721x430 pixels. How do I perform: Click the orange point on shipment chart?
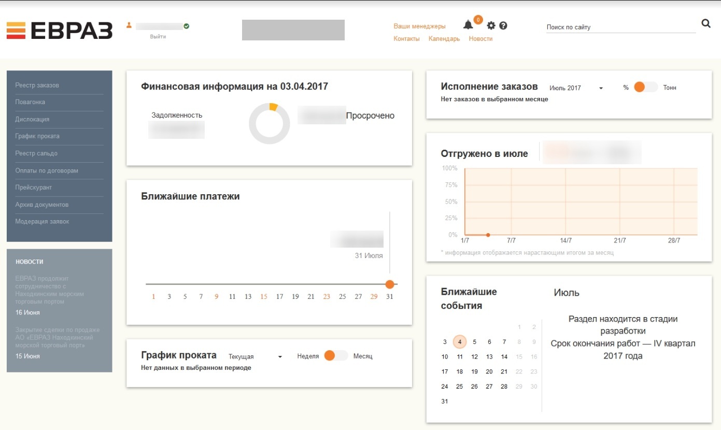[488, 235]
